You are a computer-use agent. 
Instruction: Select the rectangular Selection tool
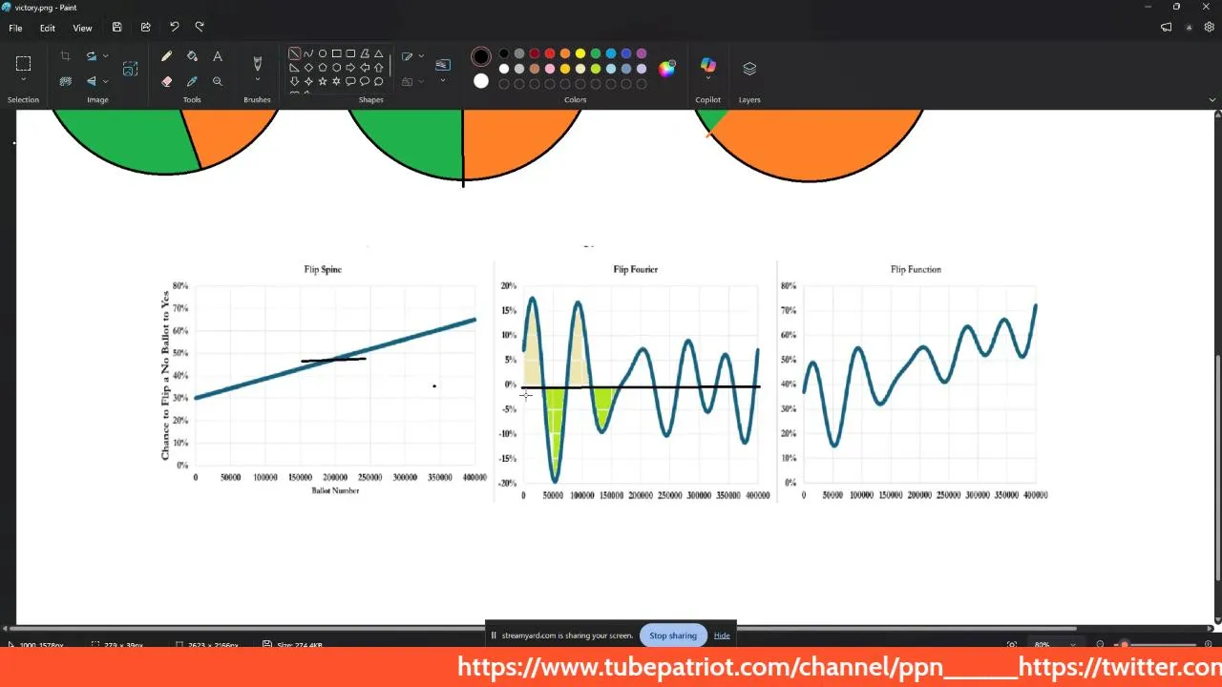pyautogui.click(x=23, y=64)
